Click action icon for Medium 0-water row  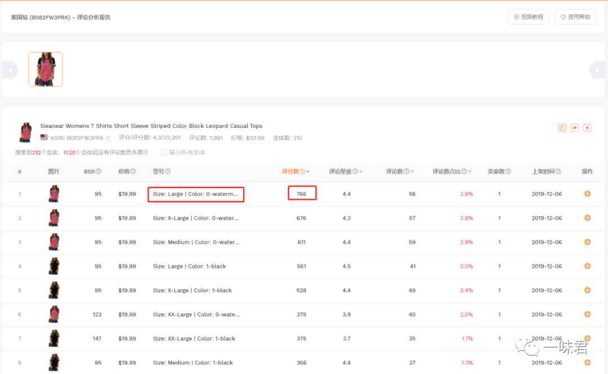587,242
